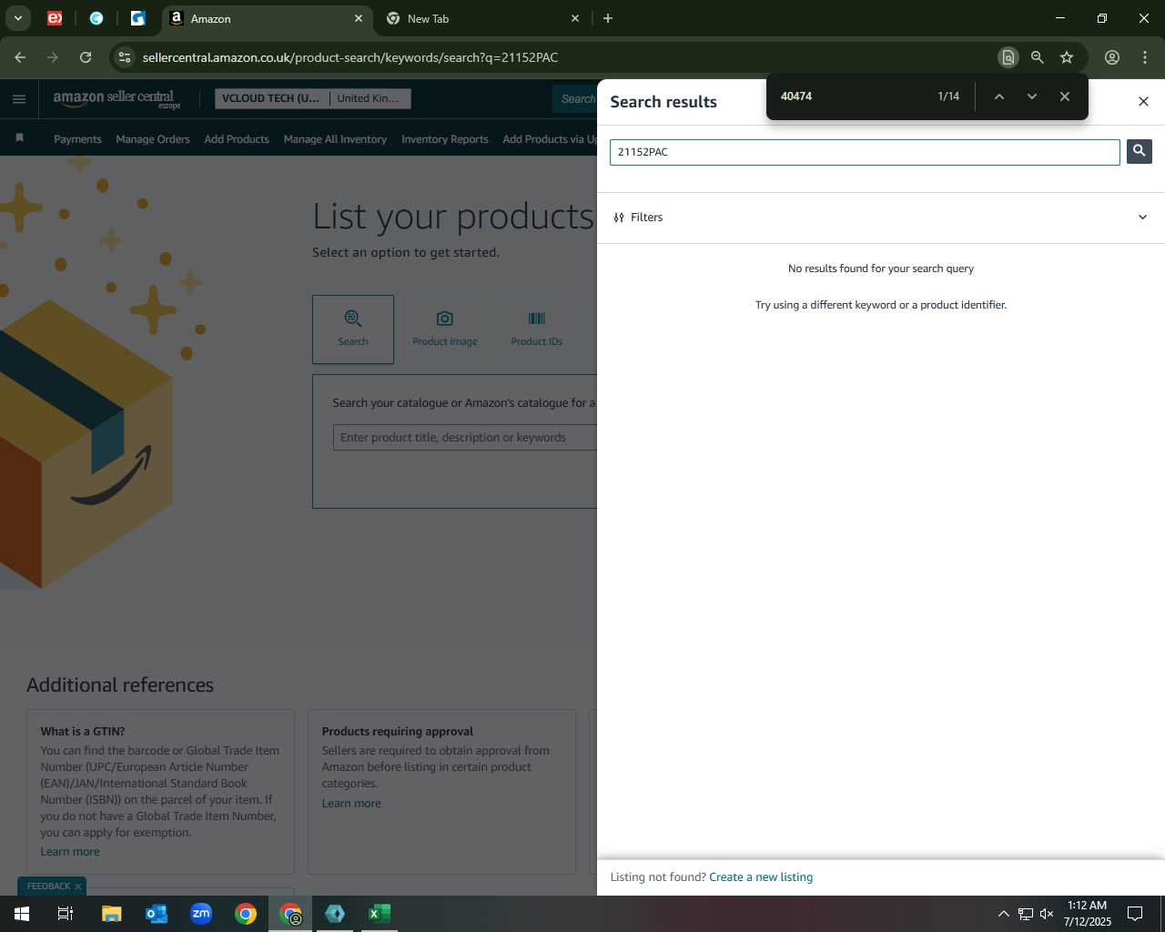1165x932 pixels.
Task: Select the Product Image option tile
Action: click(x=445, y=329)
